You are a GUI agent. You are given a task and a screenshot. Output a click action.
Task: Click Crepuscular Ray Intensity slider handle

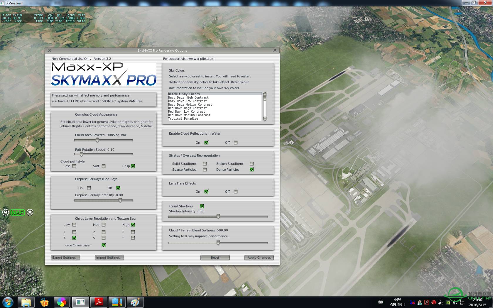120,200
